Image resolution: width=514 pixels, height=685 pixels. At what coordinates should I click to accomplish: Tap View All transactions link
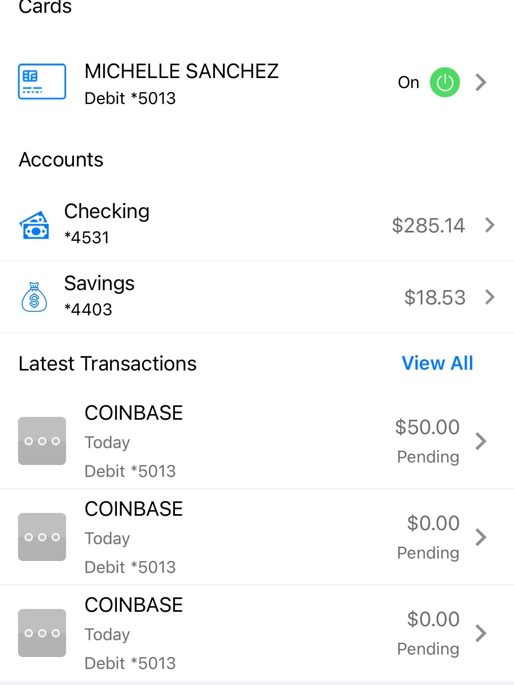click(437, 363)
